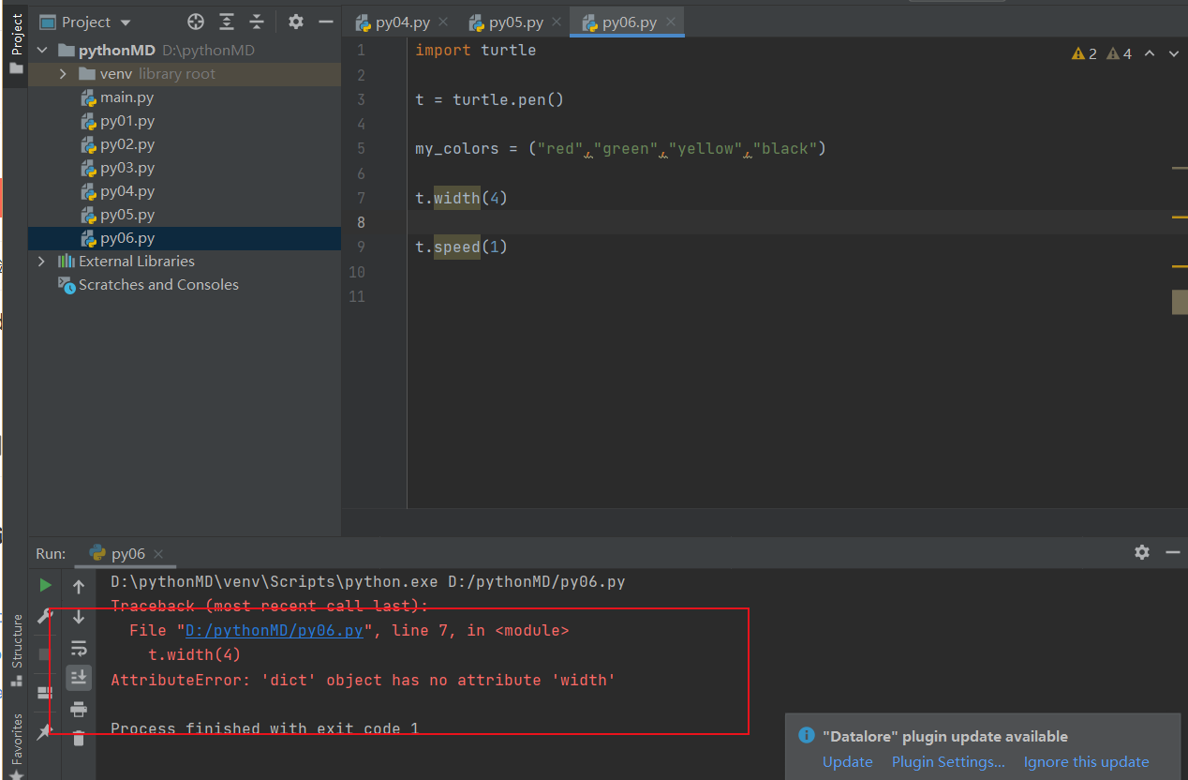
Task: Collapse all nodes in the Project panel
Action: (257, 22)
